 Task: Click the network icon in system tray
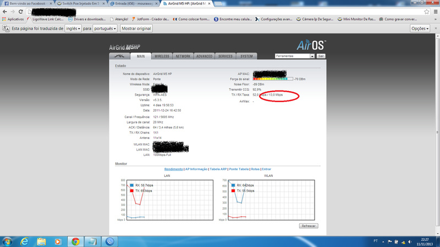(x=403, y=242)
